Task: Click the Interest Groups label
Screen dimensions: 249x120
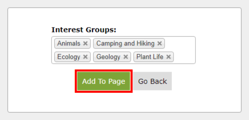Action: tap(84, 30)
